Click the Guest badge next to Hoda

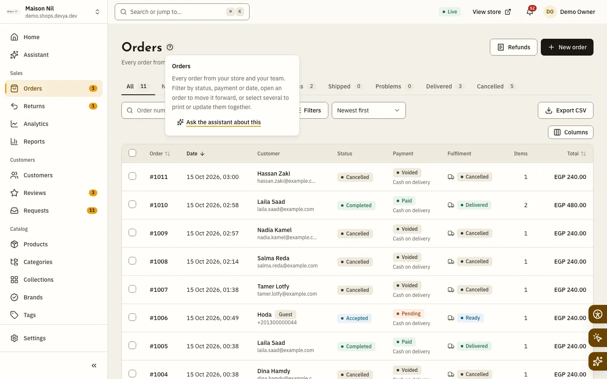click(285, 315)
